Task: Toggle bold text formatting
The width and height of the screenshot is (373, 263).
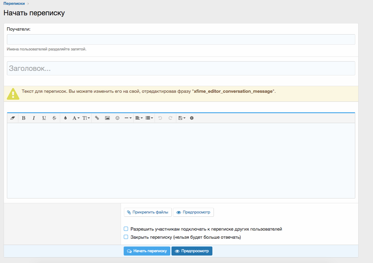Action: 23,118
